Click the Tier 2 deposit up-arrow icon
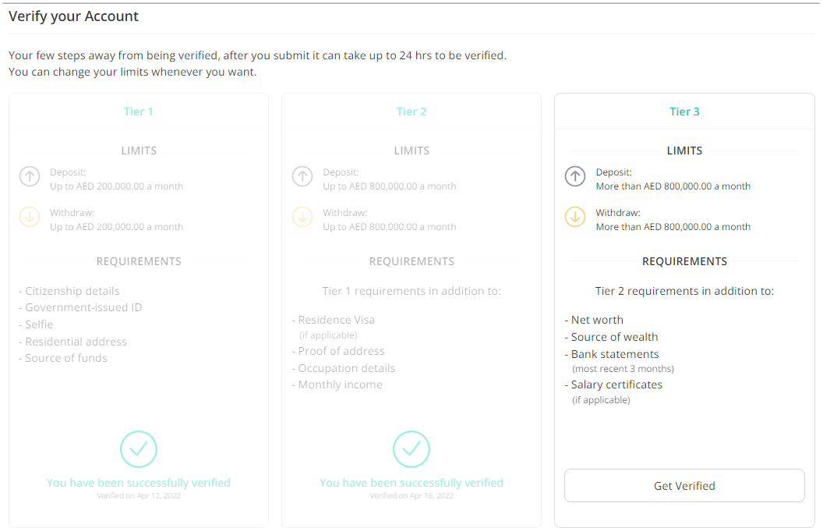 click(x=302, y=176)
